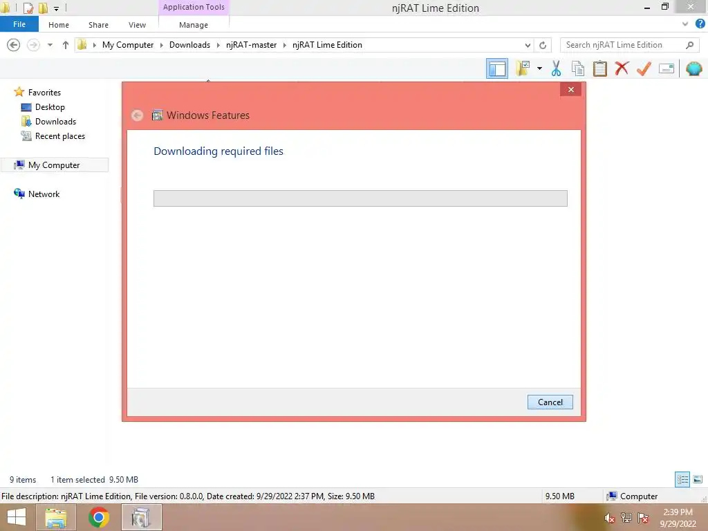Click the Copy pages icon

coord(578,68)
